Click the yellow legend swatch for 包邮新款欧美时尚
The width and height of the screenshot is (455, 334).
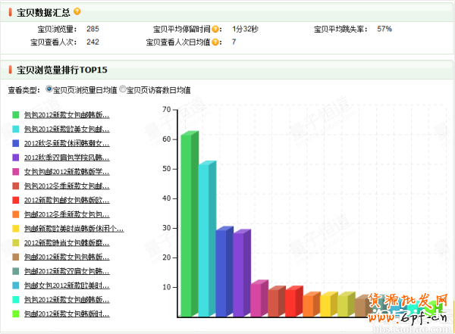point(16,229)
